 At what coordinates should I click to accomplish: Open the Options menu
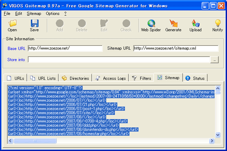tap(53, 14)
